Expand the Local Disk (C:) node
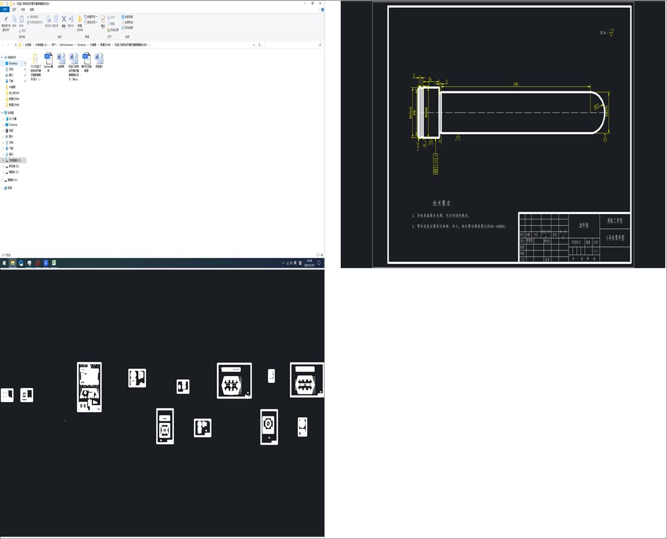Image resolution: width=667 pixels, height=539 pixels. 4,160
